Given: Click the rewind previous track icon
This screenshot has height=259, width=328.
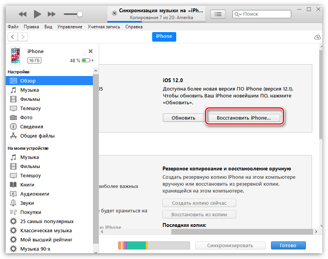Looking at the screenshot, I should [23, 14].
